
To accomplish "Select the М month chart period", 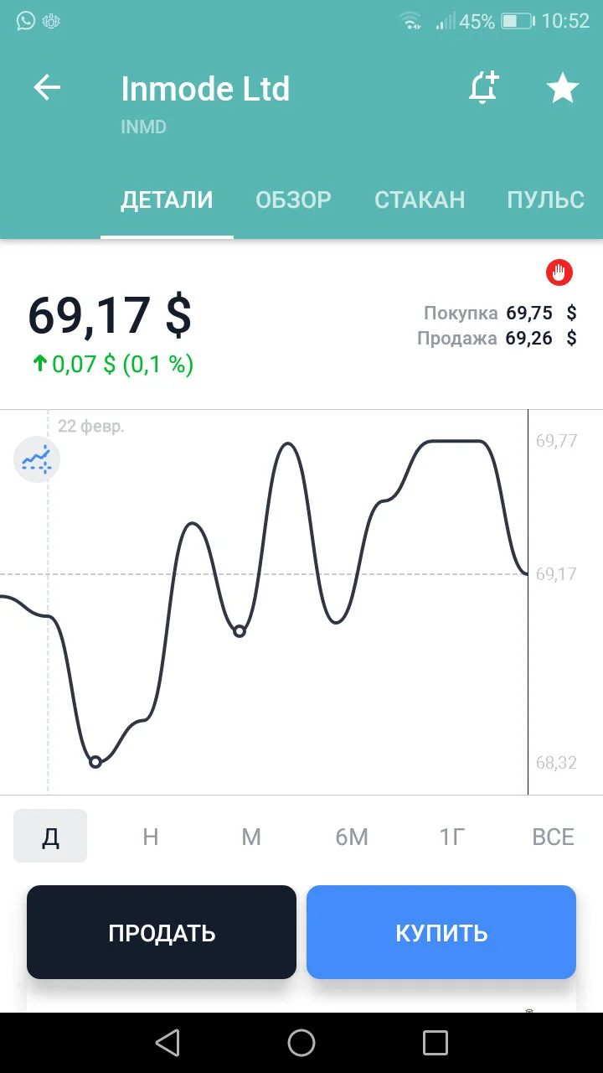I will (251, 836).
